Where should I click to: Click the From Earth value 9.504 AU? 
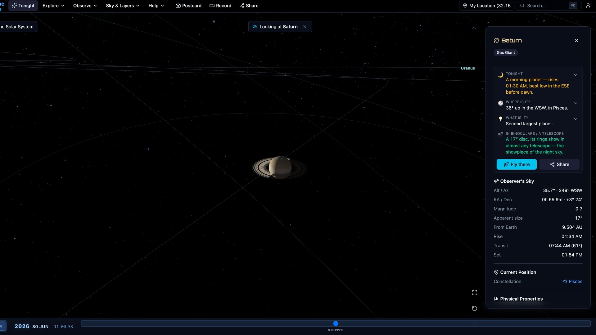pos(572,227)
